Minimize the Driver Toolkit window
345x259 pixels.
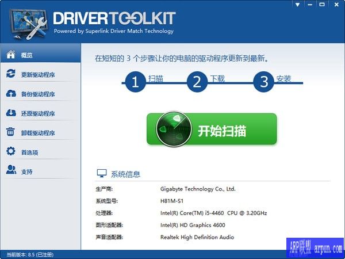[x=310, y=5]
